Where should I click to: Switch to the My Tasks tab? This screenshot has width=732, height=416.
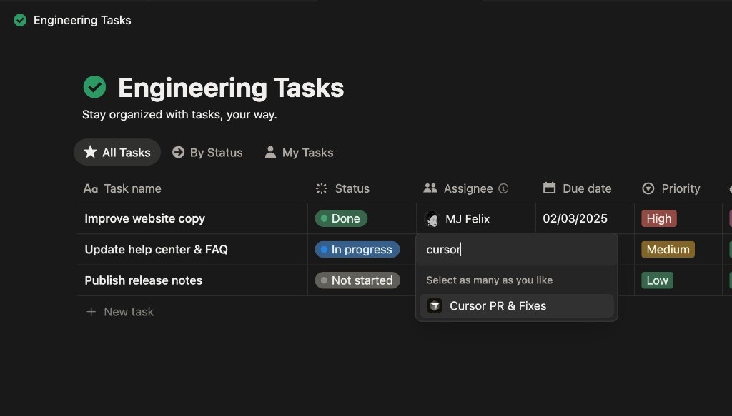(298, 152)
